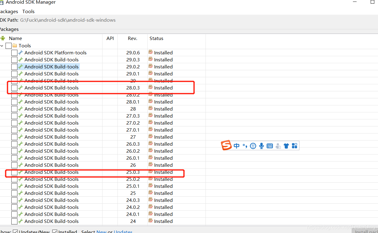This screenshot has width=378, height=233.
Task: Check the Build-tools 26.0.2 checkbox
Action: click(14, 151)
